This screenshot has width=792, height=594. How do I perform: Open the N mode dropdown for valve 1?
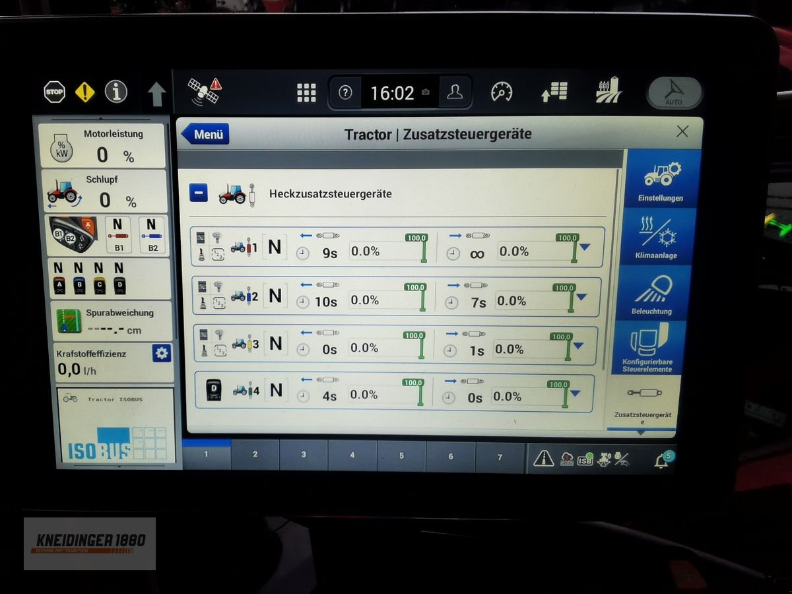(x=275, y=247)
